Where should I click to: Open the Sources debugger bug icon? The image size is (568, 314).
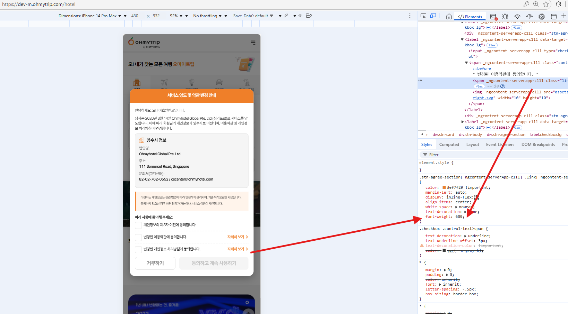(505, 16)
